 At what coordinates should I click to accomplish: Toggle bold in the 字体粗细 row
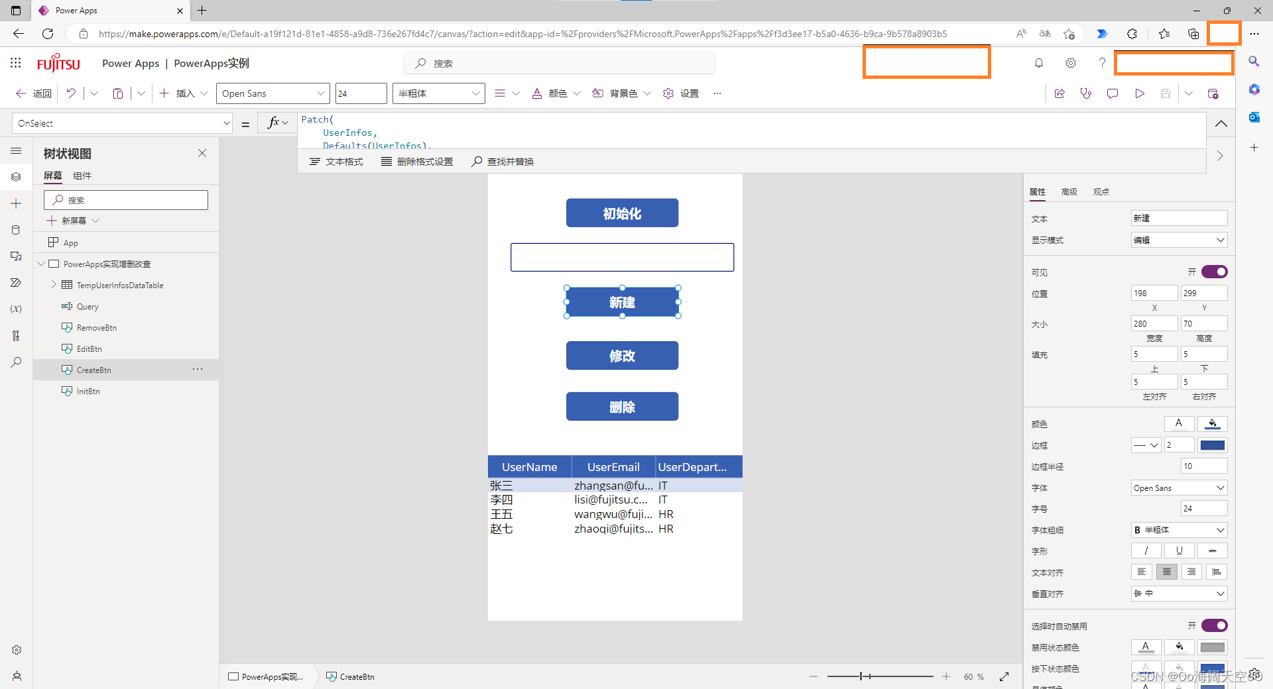[x=1138, y=530]
